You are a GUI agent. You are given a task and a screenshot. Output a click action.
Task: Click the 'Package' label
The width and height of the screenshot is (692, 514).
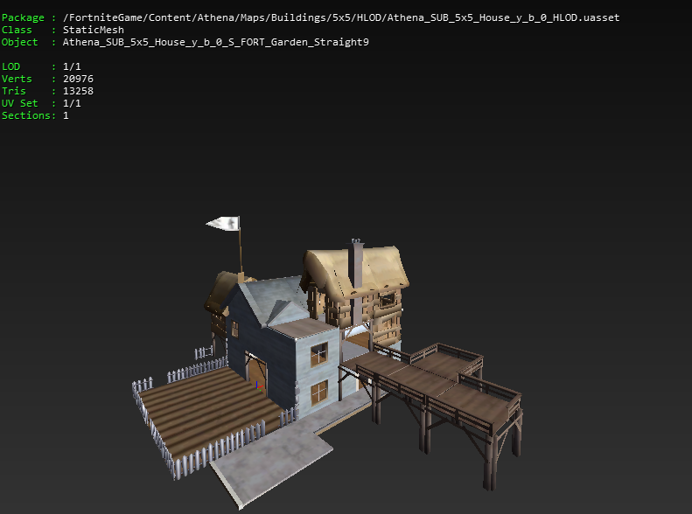[x=23, y=18]
